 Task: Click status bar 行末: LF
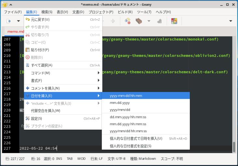(x=97, y=159)
